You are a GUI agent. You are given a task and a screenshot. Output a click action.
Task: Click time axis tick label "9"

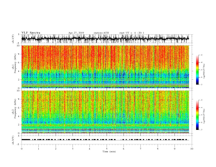click(x=175, y=149)
